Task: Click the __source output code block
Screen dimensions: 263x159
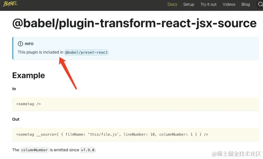Action: (136, 135)
